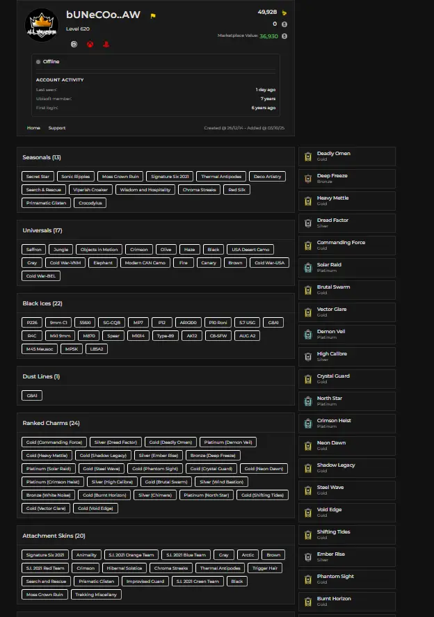Image resolution: width=434 pixels, height=617 pixels.
Task: Click the P226 Black Ice tag
Action: click(x=31, y=322)
